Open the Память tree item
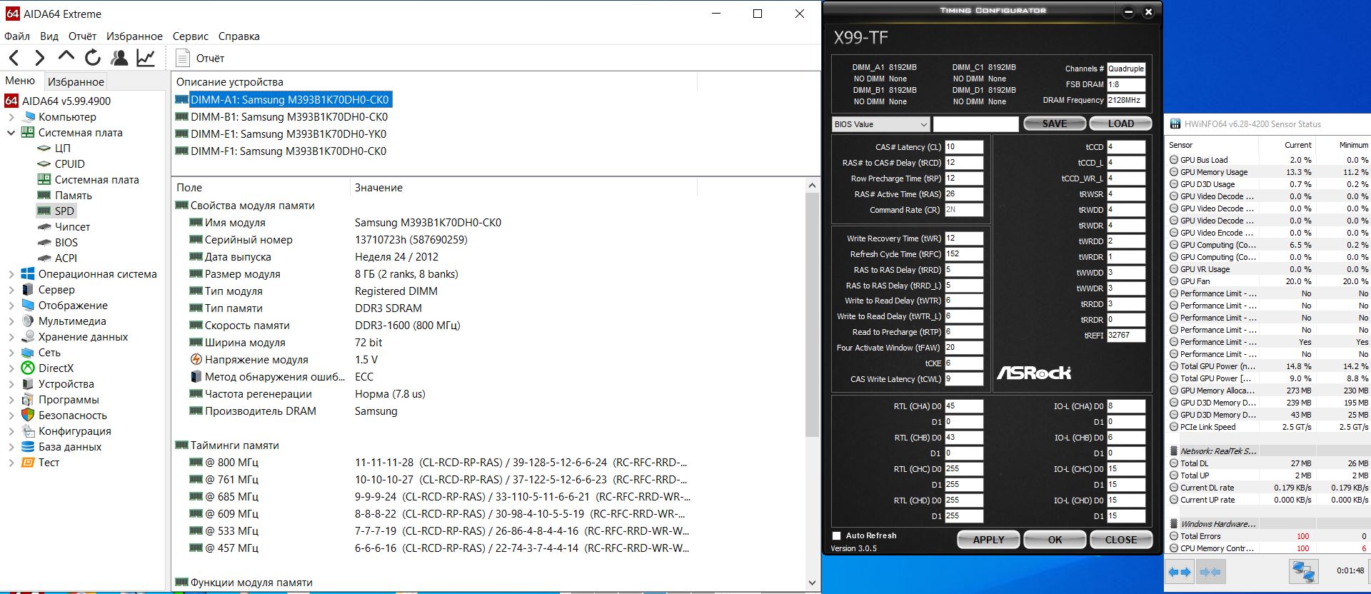Image resolution: width=1371 pixels, height=594 pixels. (74, 195)
